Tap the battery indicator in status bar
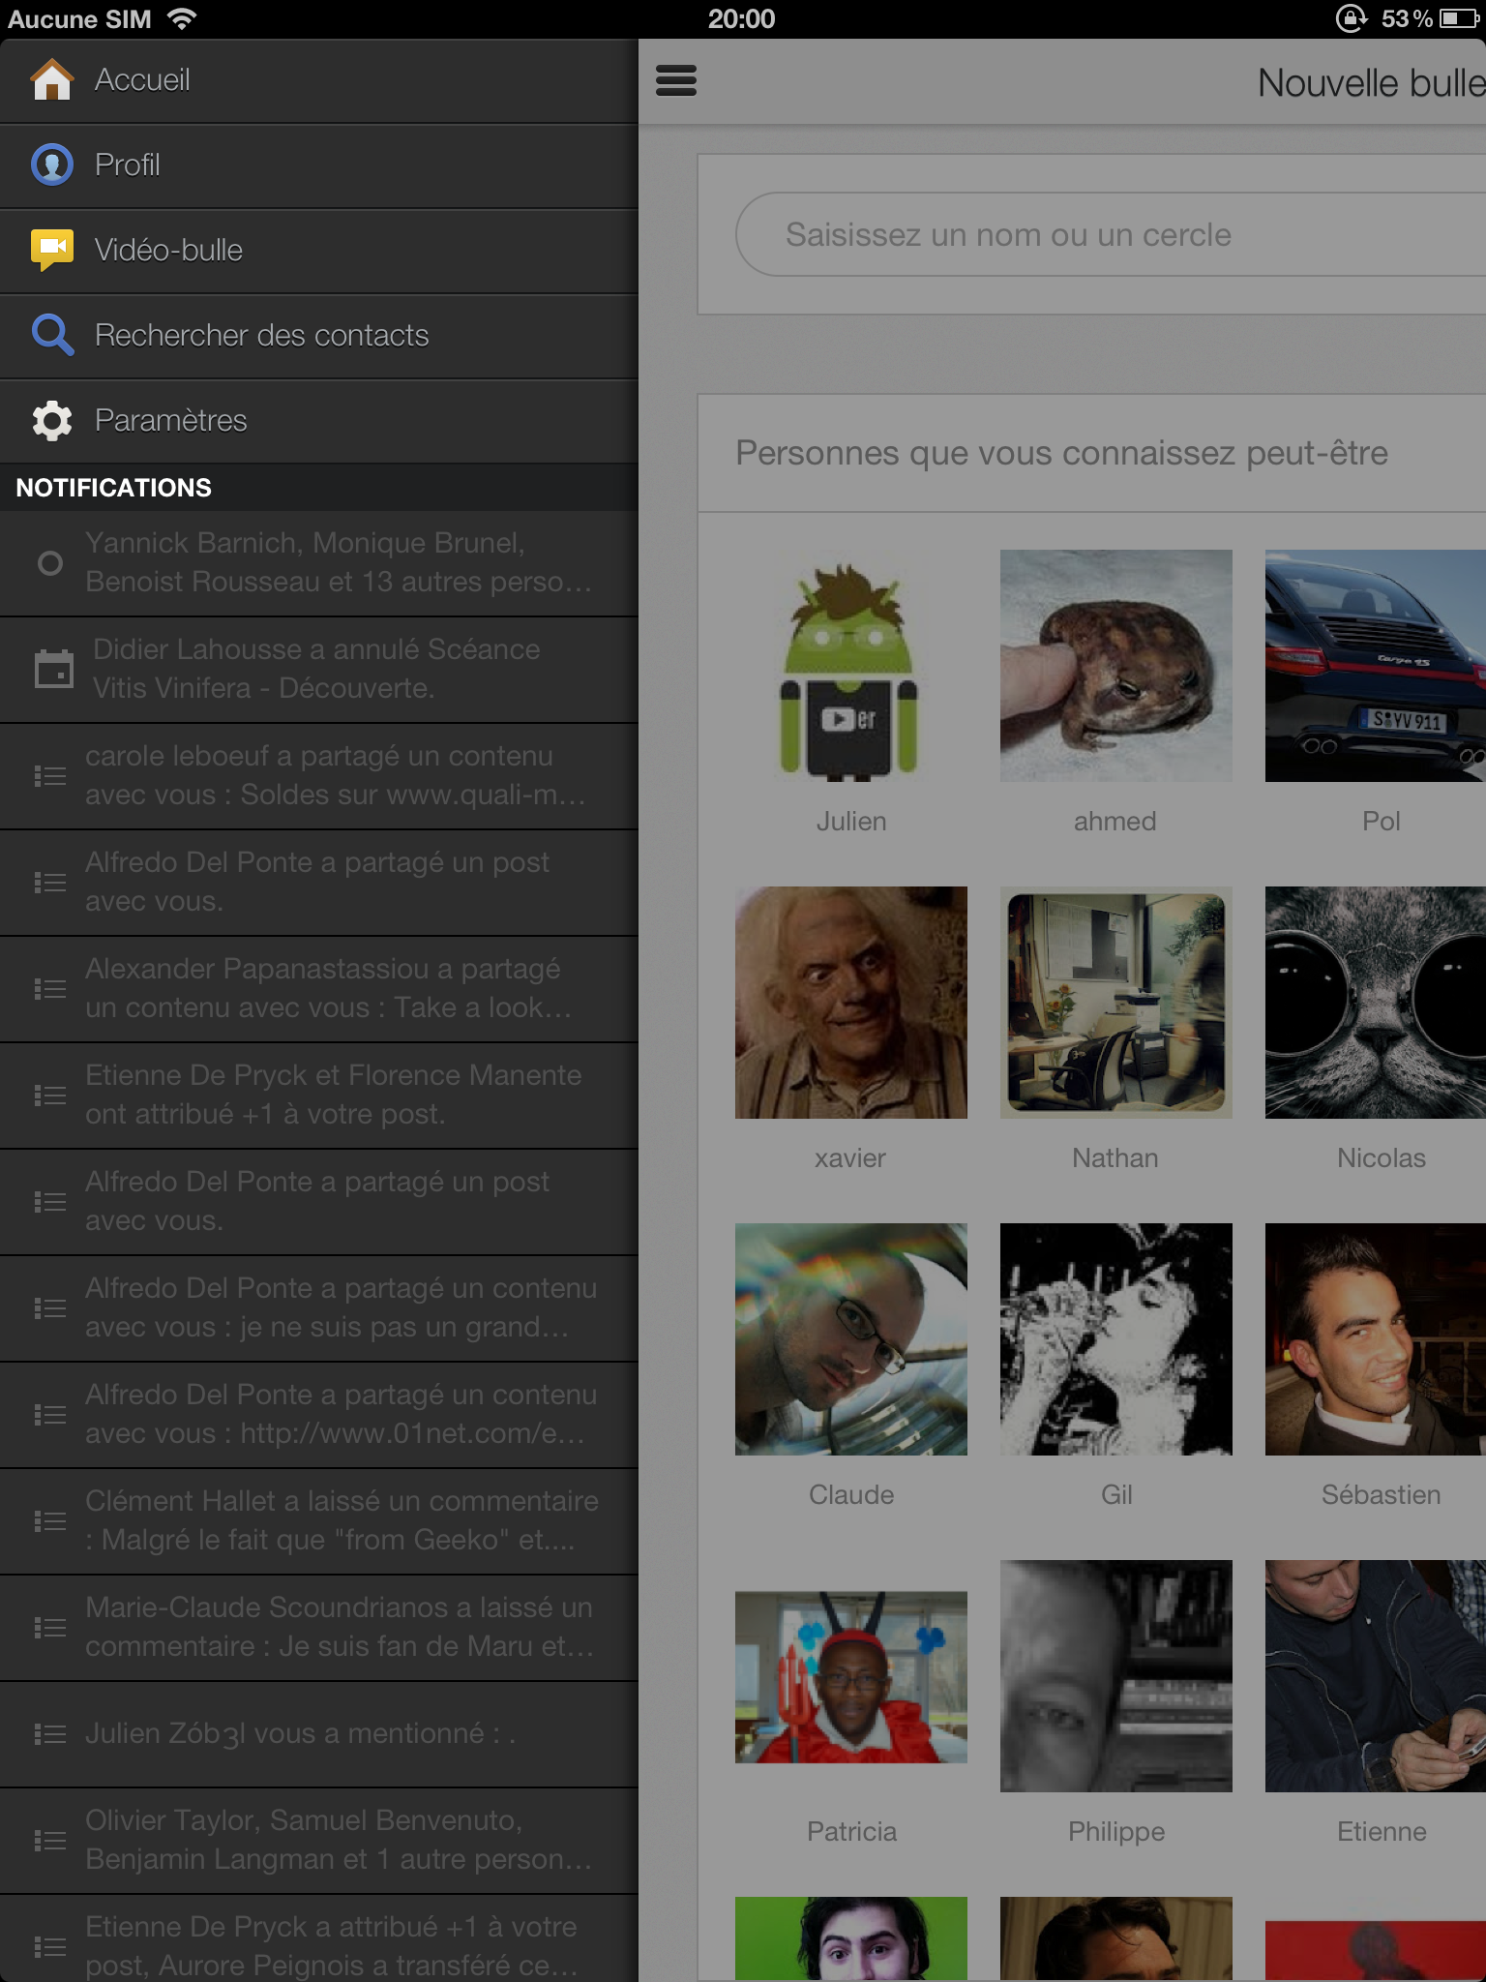 [1457, 18]
